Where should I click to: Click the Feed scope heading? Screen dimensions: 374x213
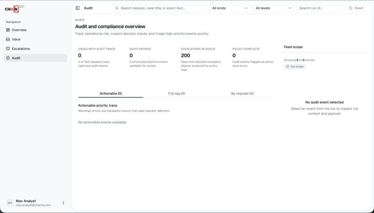[293, 47]
